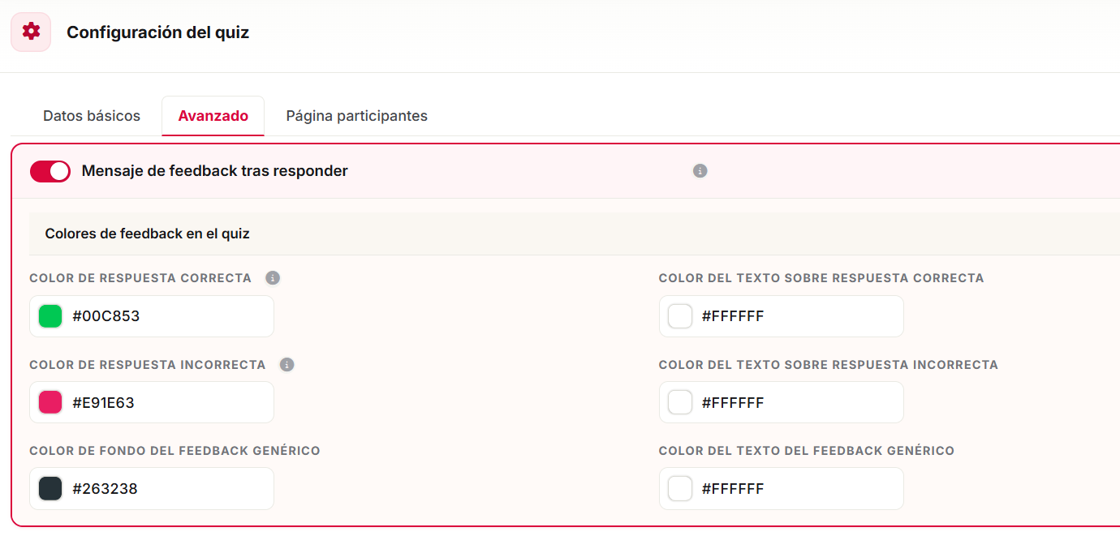
Task: Click the #E91E63 hex color field
Action: [152, 402]
